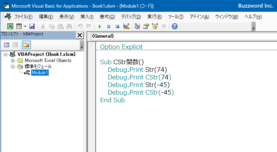Click the Insert UserForm icon
This screenshot has width=277, height=152.
point(19,26)
